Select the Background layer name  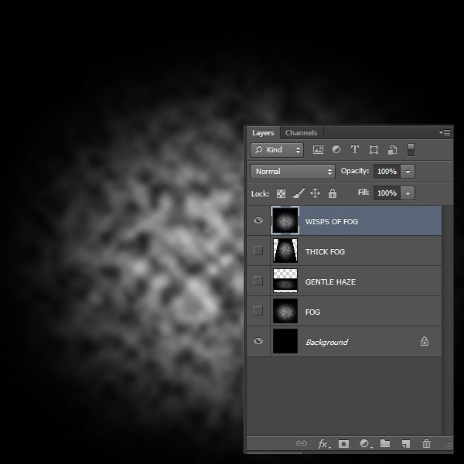[x=326, y=343]
